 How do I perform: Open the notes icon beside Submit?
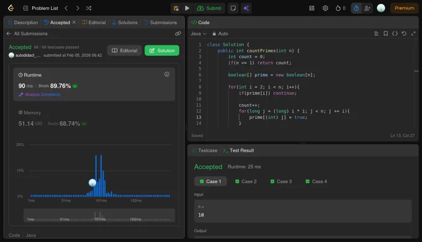233,8
